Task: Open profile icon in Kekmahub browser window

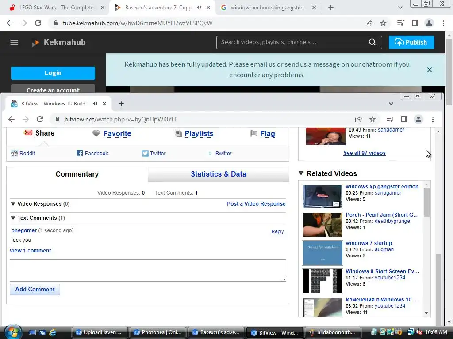Action: [429, 23]
